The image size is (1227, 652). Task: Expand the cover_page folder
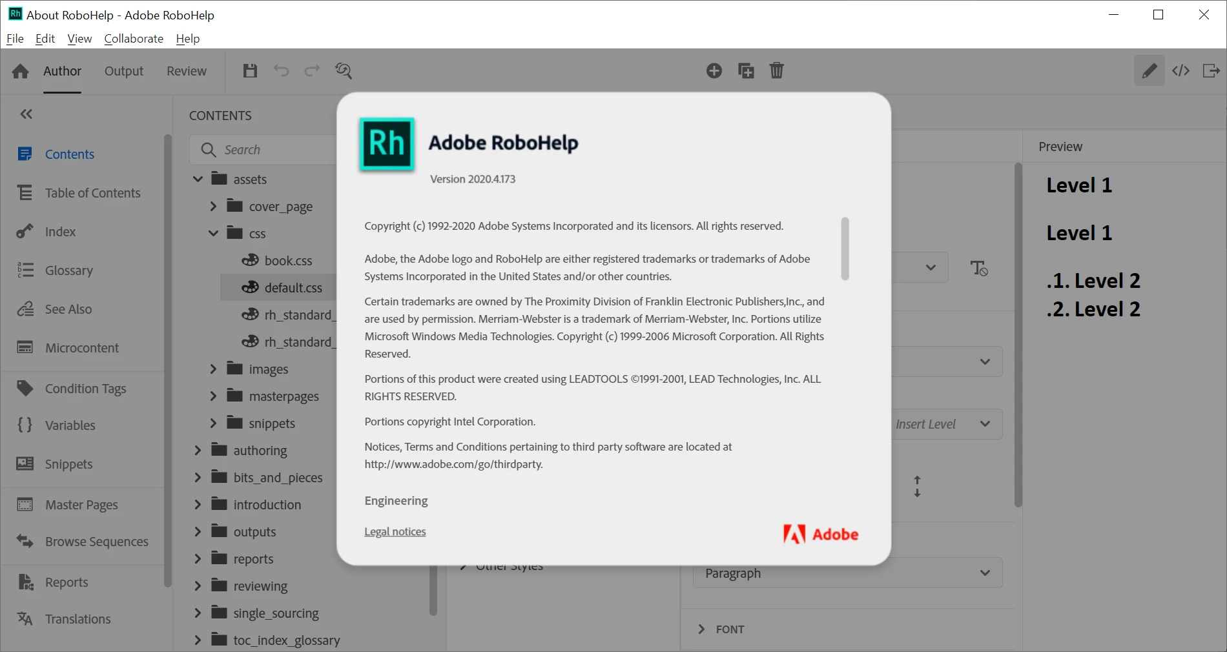(x=213, y=207)
